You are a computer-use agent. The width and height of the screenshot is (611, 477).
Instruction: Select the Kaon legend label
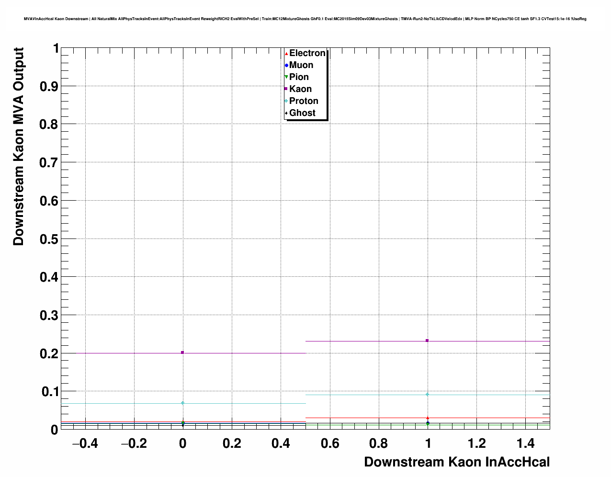(300, 89)
